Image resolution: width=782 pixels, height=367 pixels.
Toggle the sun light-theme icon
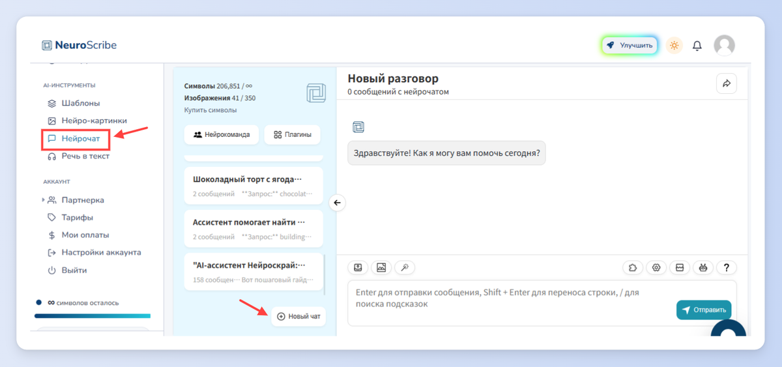click(674, 45)
